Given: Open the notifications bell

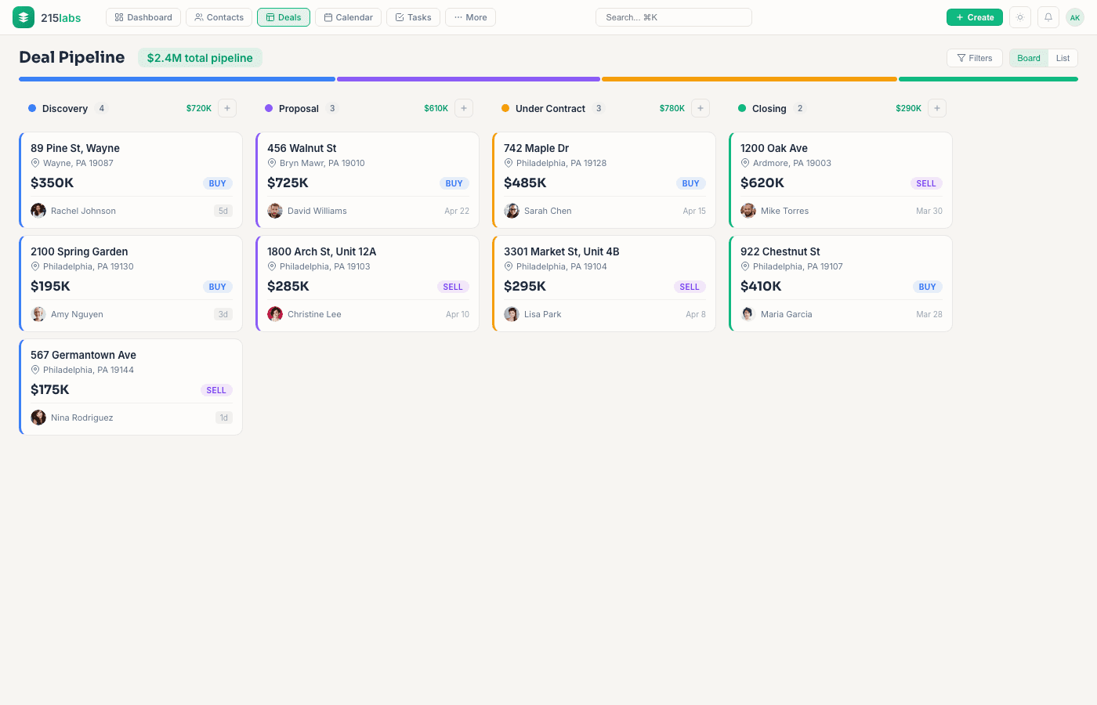Looking at the screenshot, I should [x=1048, y=16].
